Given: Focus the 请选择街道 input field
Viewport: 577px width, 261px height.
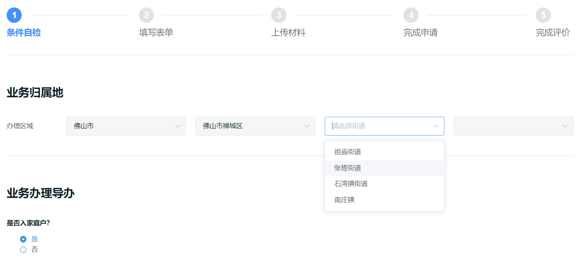Looking at the screenshot, I should click(378, 126).
